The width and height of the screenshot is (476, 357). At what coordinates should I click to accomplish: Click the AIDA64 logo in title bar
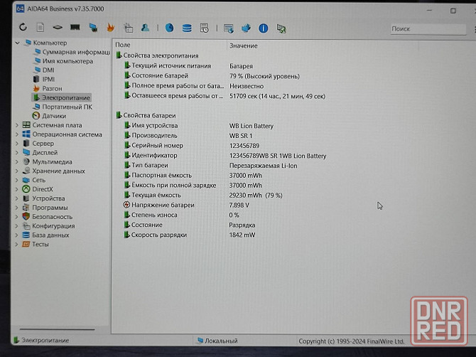coord(20,9)
